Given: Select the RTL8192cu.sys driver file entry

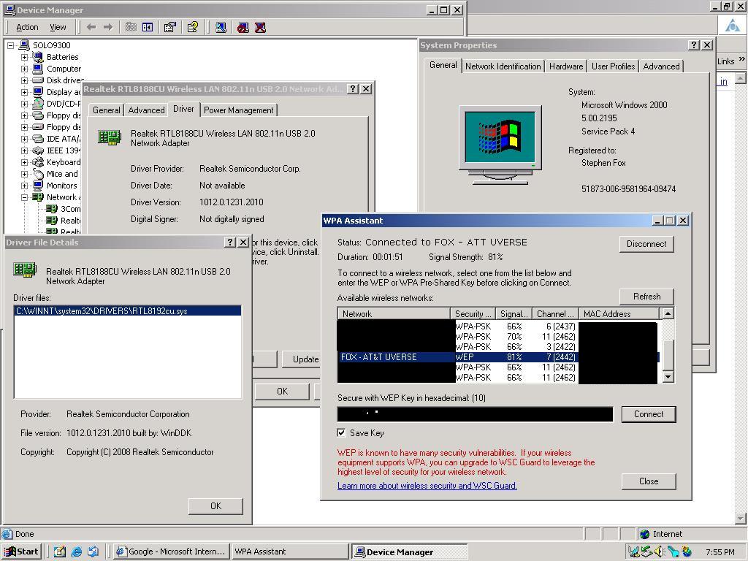Looking at the screenshot, I should 128,311.
